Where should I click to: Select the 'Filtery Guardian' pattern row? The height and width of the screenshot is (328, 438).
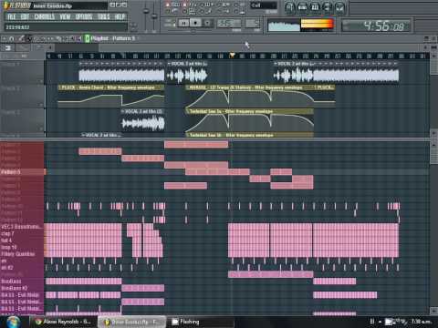pos(22,254)
